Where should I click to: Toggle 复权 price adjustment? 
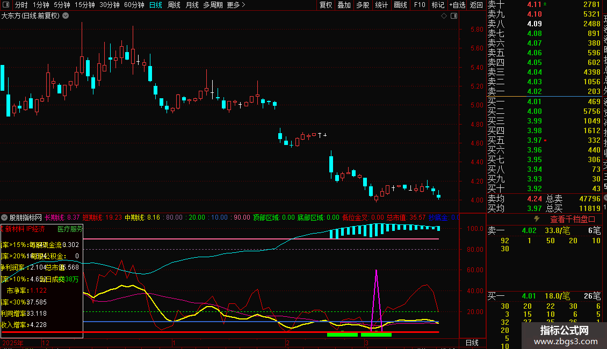(x=326, y=5)
